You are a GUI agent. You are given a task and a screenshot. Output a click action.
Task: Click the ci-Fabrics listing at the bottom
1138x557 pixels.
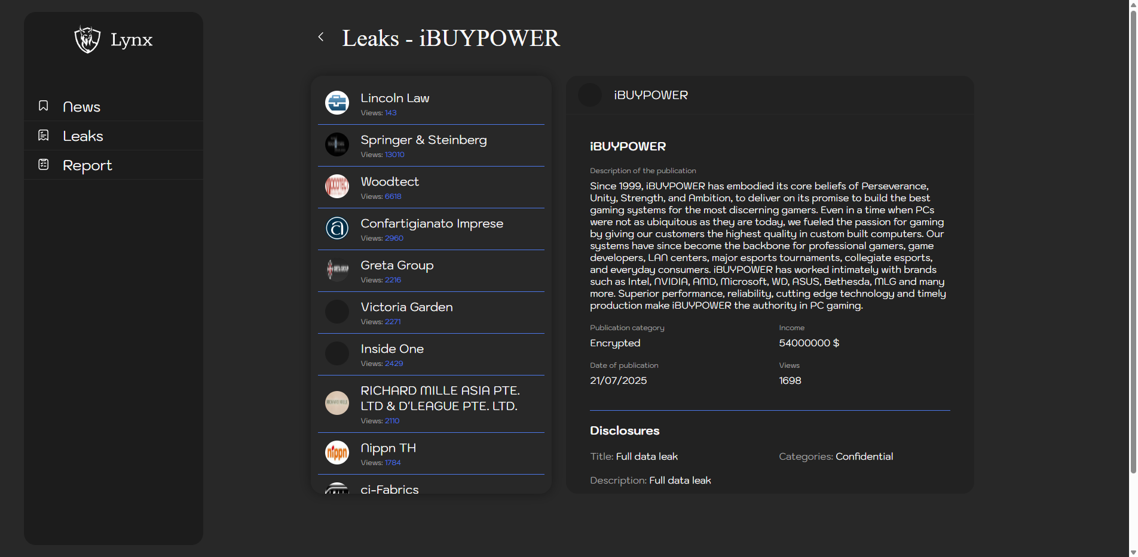click(390, 488)
